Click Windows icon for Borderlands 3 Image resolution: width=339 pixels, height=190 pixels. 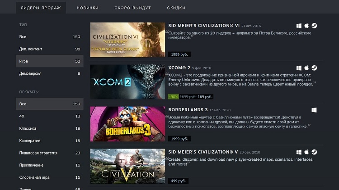click(314, 110)
